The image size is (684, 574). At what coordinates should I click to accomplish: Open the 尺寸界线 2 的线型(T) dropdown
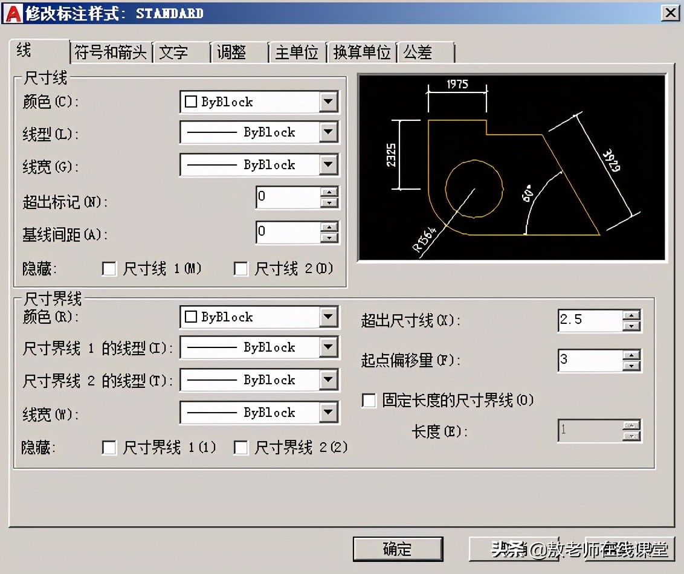[329, 379]
